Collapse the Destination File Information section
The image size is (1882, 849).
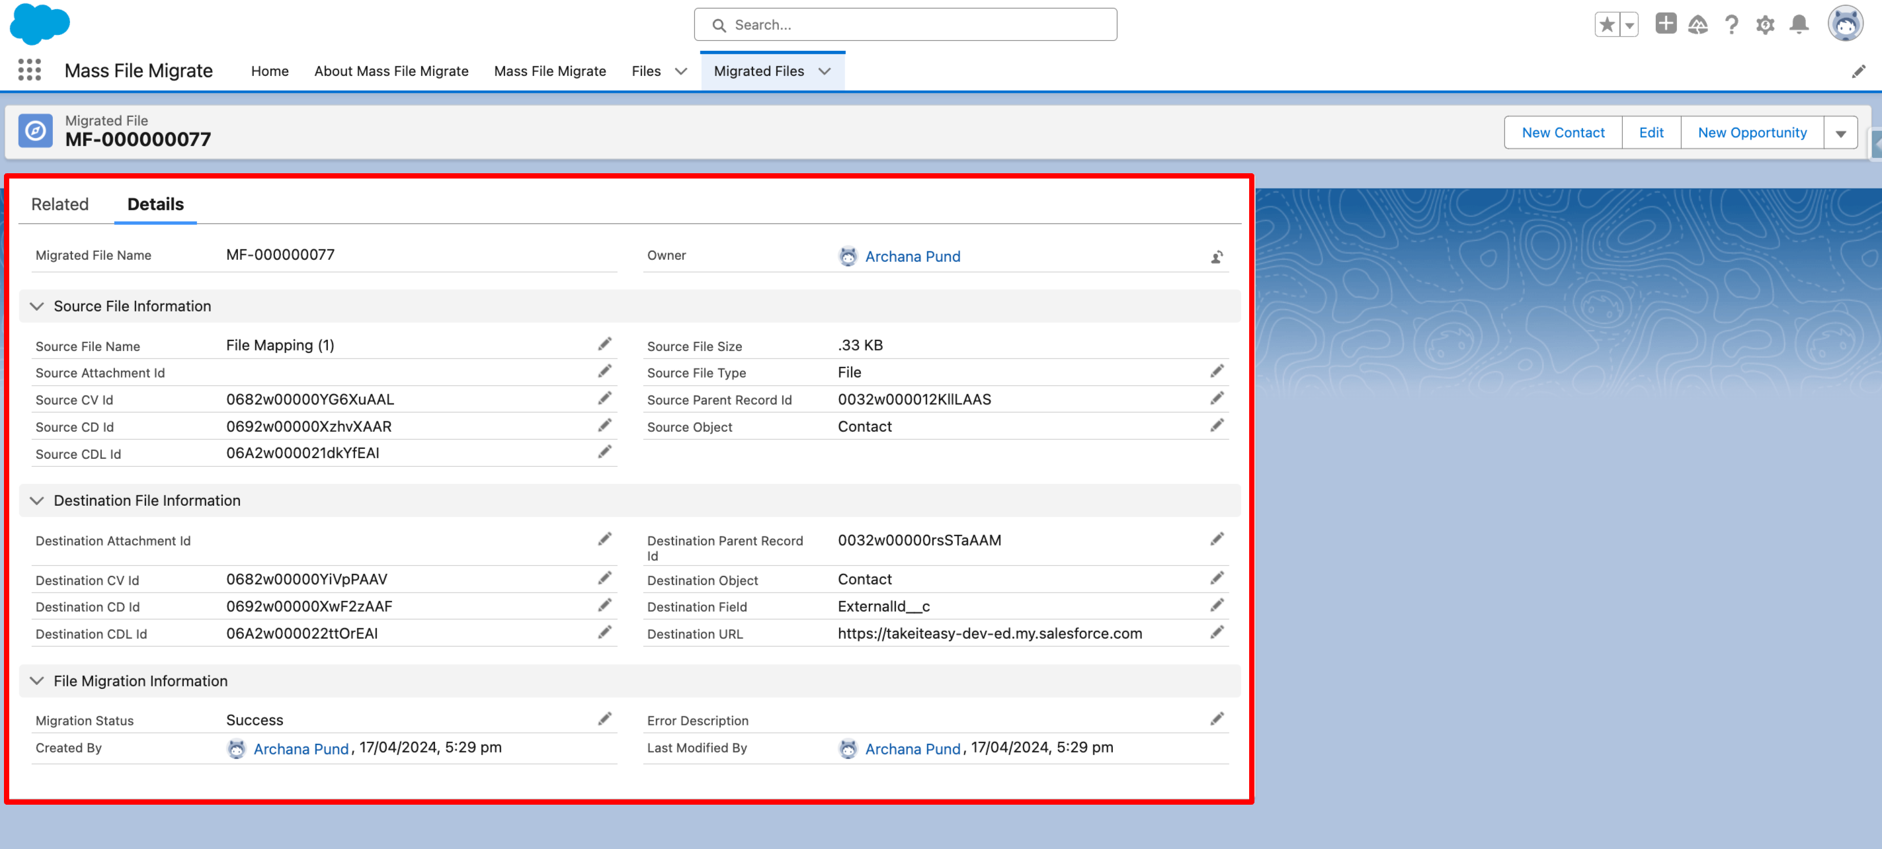[x=36, y=501]
